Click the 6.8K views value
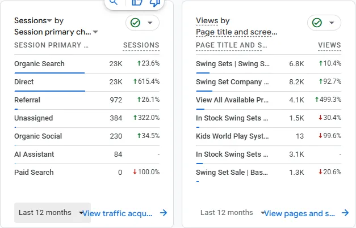 click(296, 64)
